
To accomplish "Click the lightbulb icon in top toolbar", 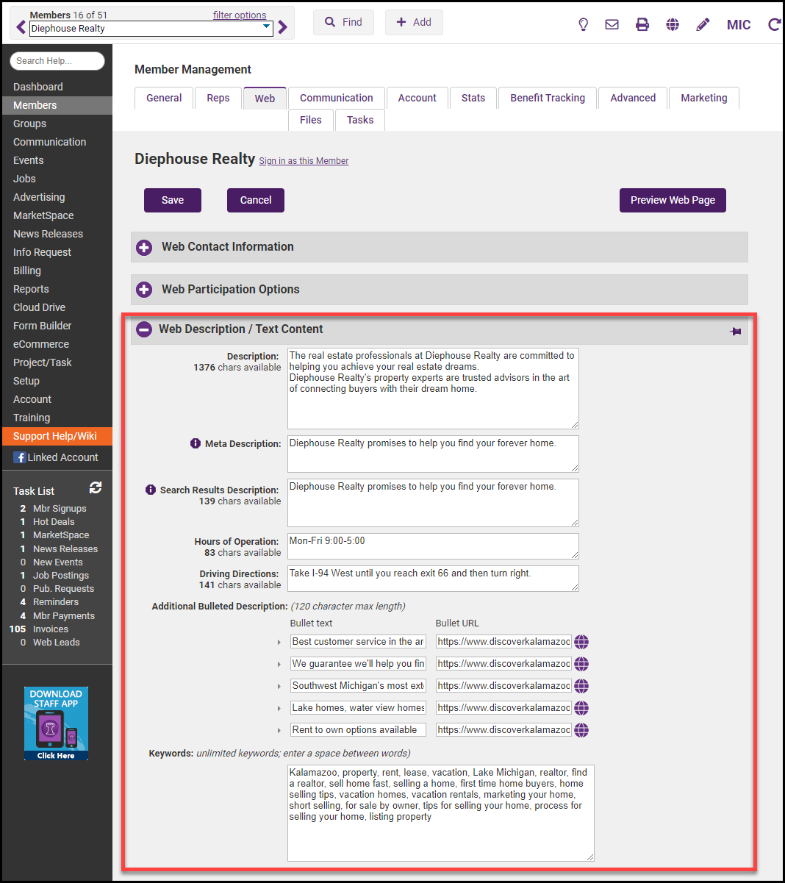I will pyautogui.click(x=584, y=24).
